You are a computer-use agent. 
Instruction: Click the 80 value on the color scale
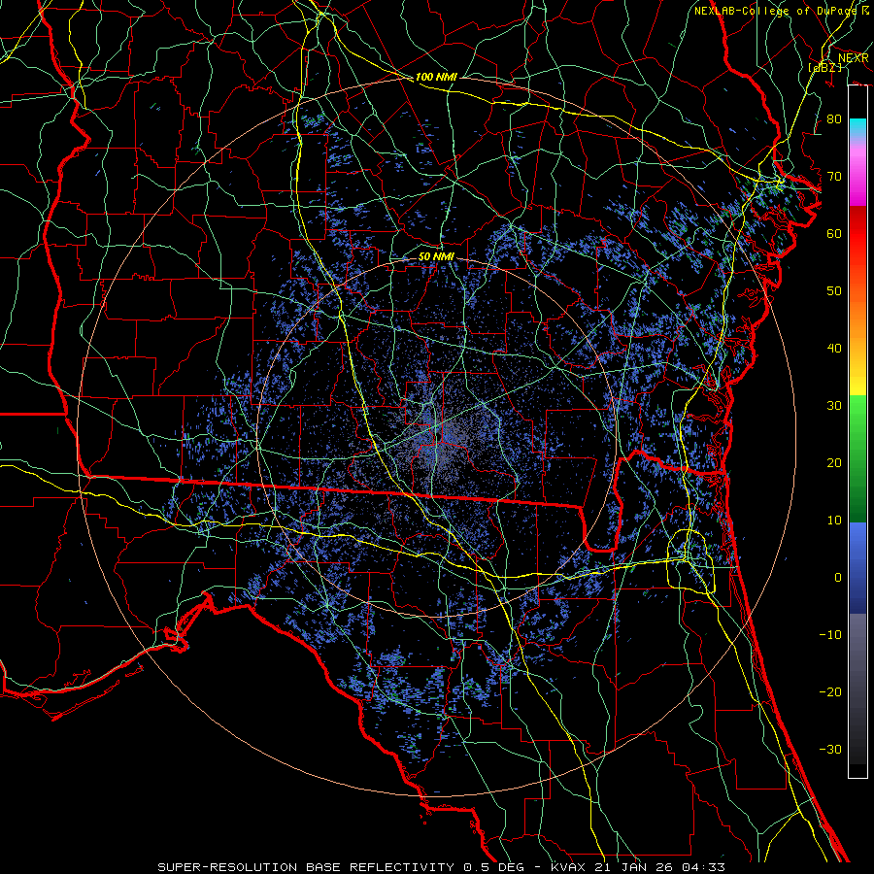pos(834,118)
